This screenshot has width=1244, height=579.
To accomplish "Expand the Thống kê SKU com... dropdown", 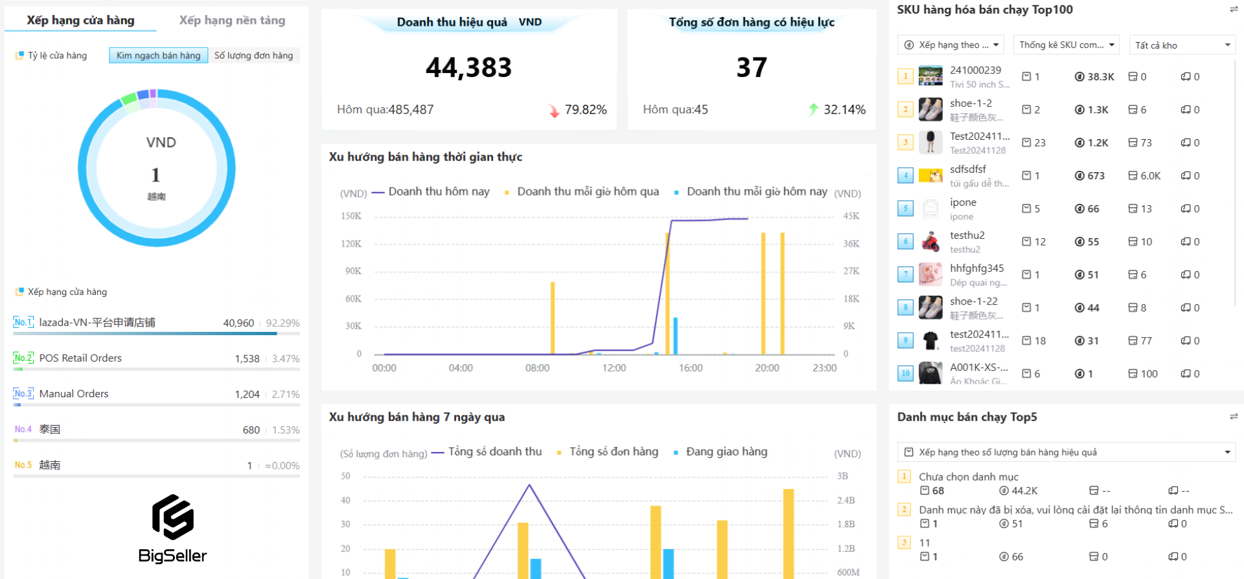I will (1066, 45).
